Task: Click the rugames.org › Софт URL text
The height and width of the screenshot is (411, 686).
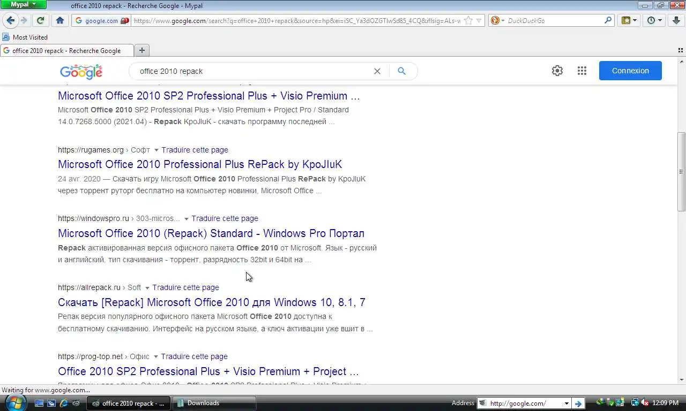Action: click(104, 150)
